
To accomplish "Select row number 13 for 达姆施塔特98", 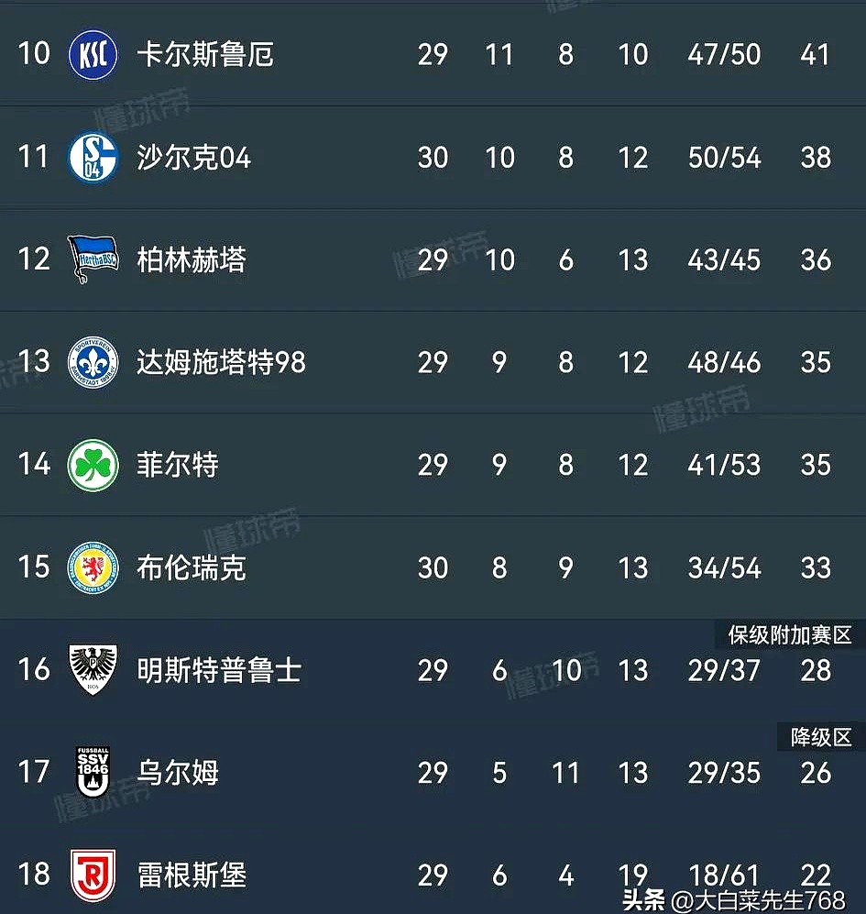I will pyautogui.click(x=33, y=362).
